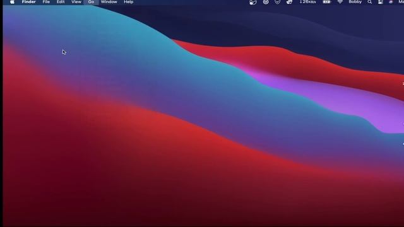Open the highlighted Go menu
Viewport: 404px width, 227px height.
91,2
